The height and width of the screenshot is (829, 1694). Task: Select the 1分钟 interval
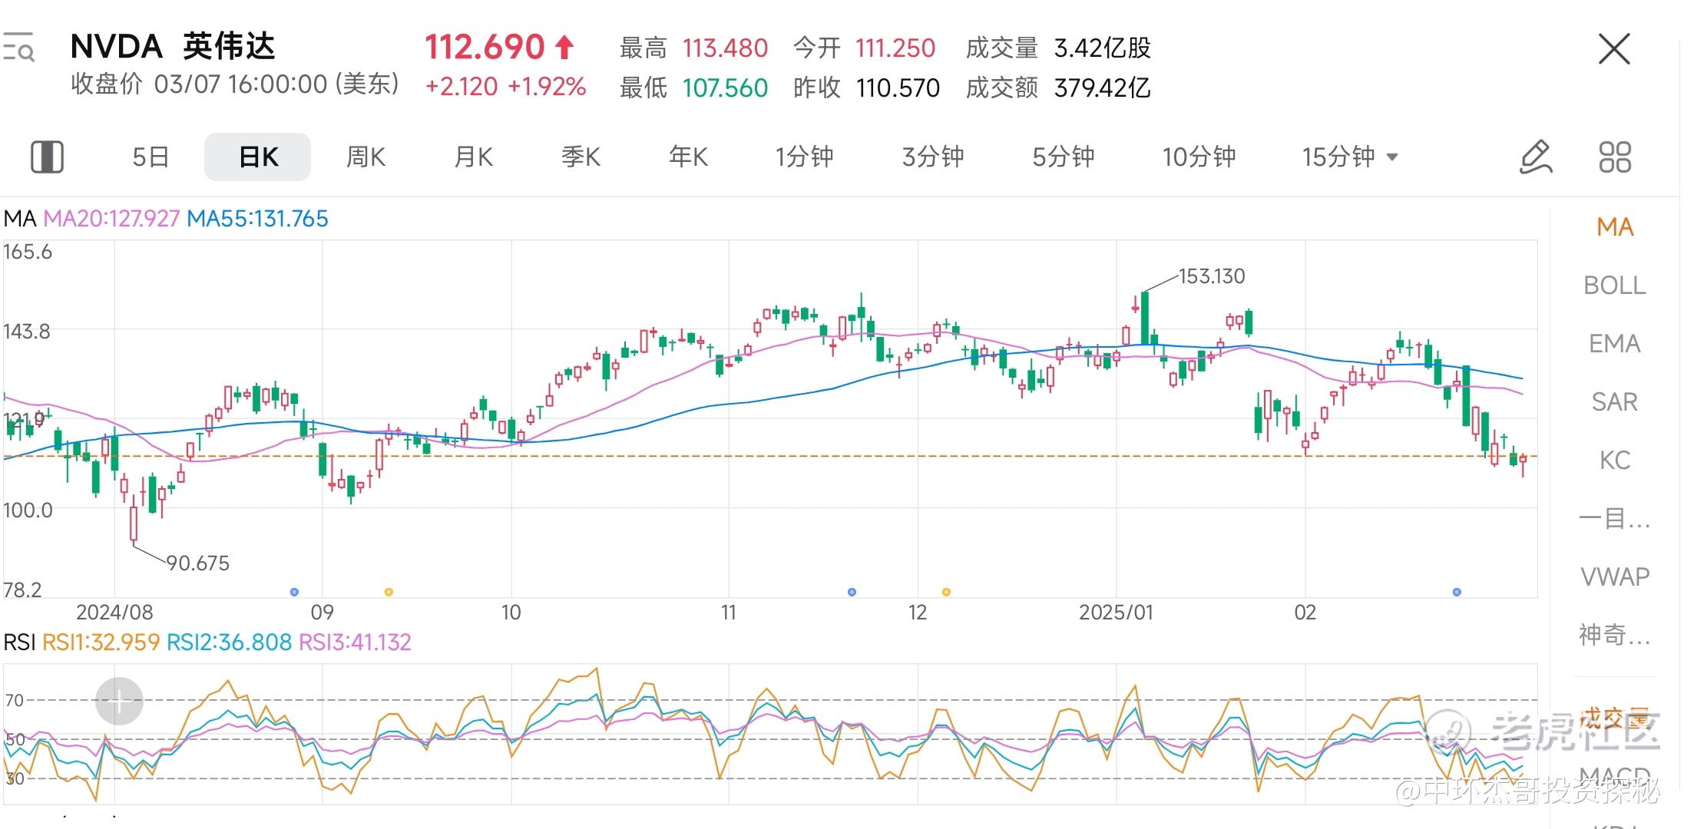click(x=804, y=157)
